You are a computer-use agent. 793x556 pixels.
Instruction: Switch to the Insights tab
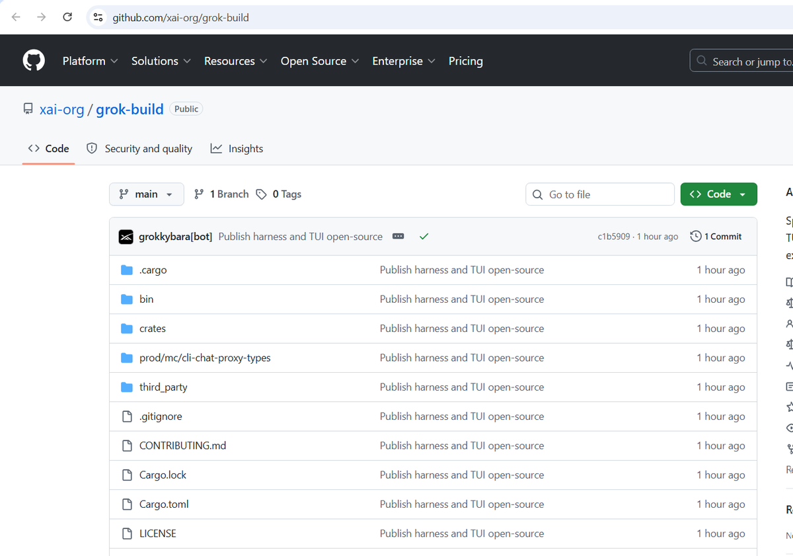pos(237,149)
